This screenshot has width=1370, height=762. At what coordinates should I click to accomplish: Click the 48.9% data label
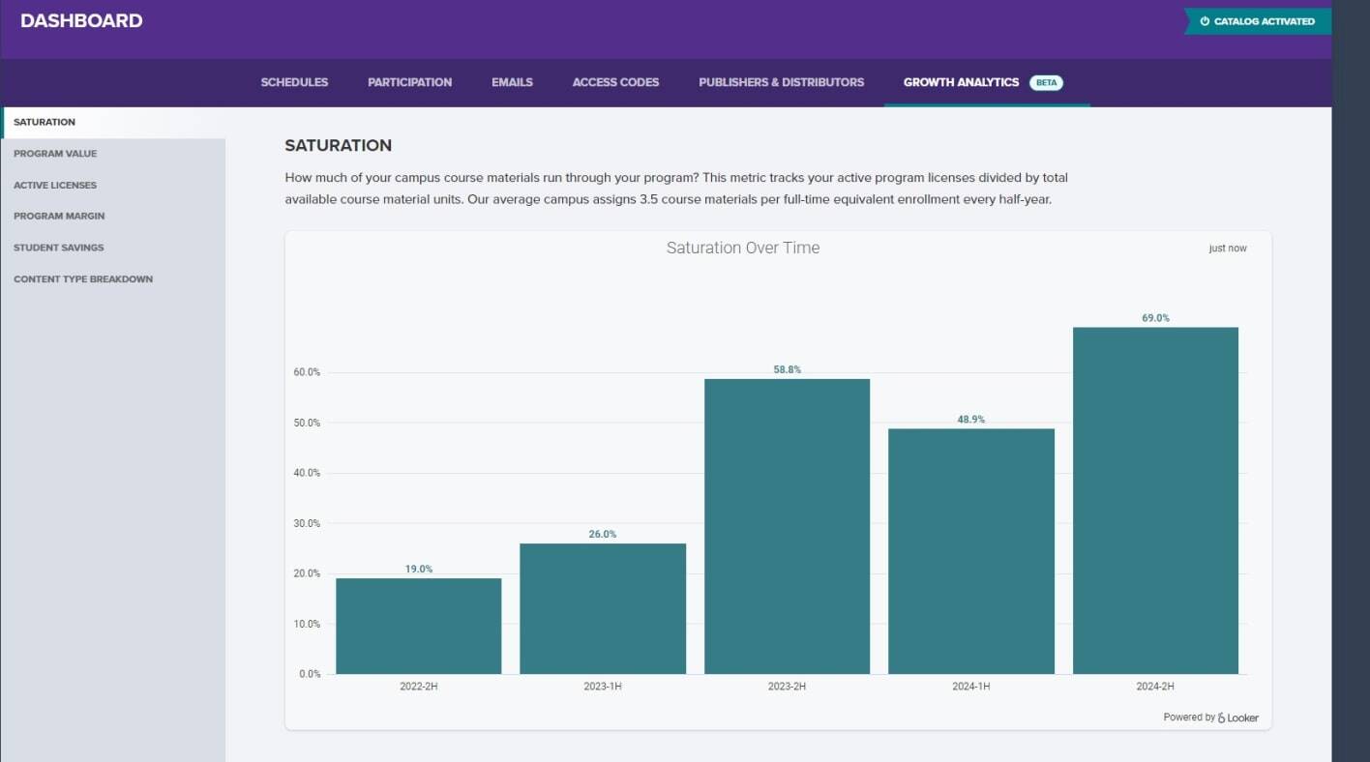point(971,420)
